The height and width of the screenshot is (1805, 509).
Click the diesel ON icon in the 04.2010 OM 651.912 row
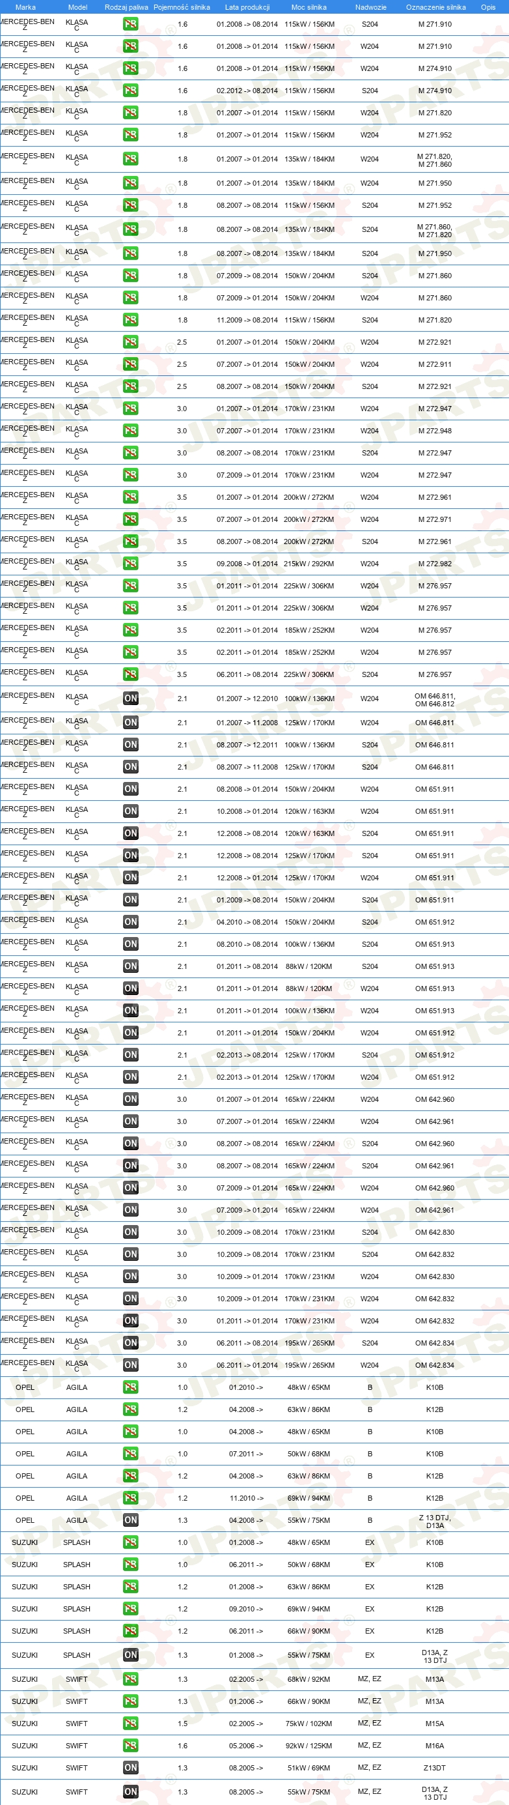130,922
